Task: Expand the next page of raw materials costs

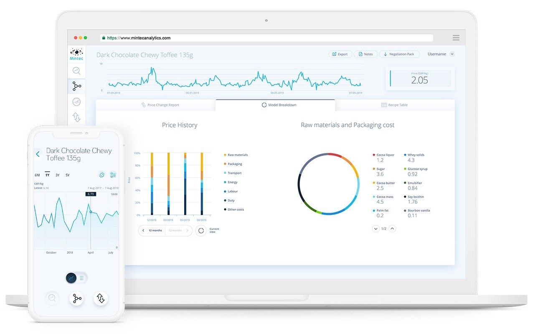Action: click(376, 229)
